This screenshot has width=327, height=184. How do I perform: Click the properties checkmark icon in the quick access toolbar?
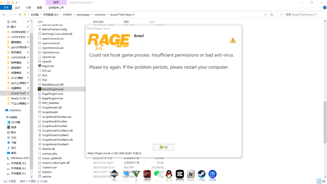point(8,3)
